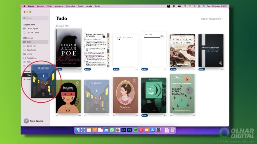Image resolution: width=257 pixels, height=144 pixels.
Task: Open more options under the Iracema book
Action: click(80, 115)
